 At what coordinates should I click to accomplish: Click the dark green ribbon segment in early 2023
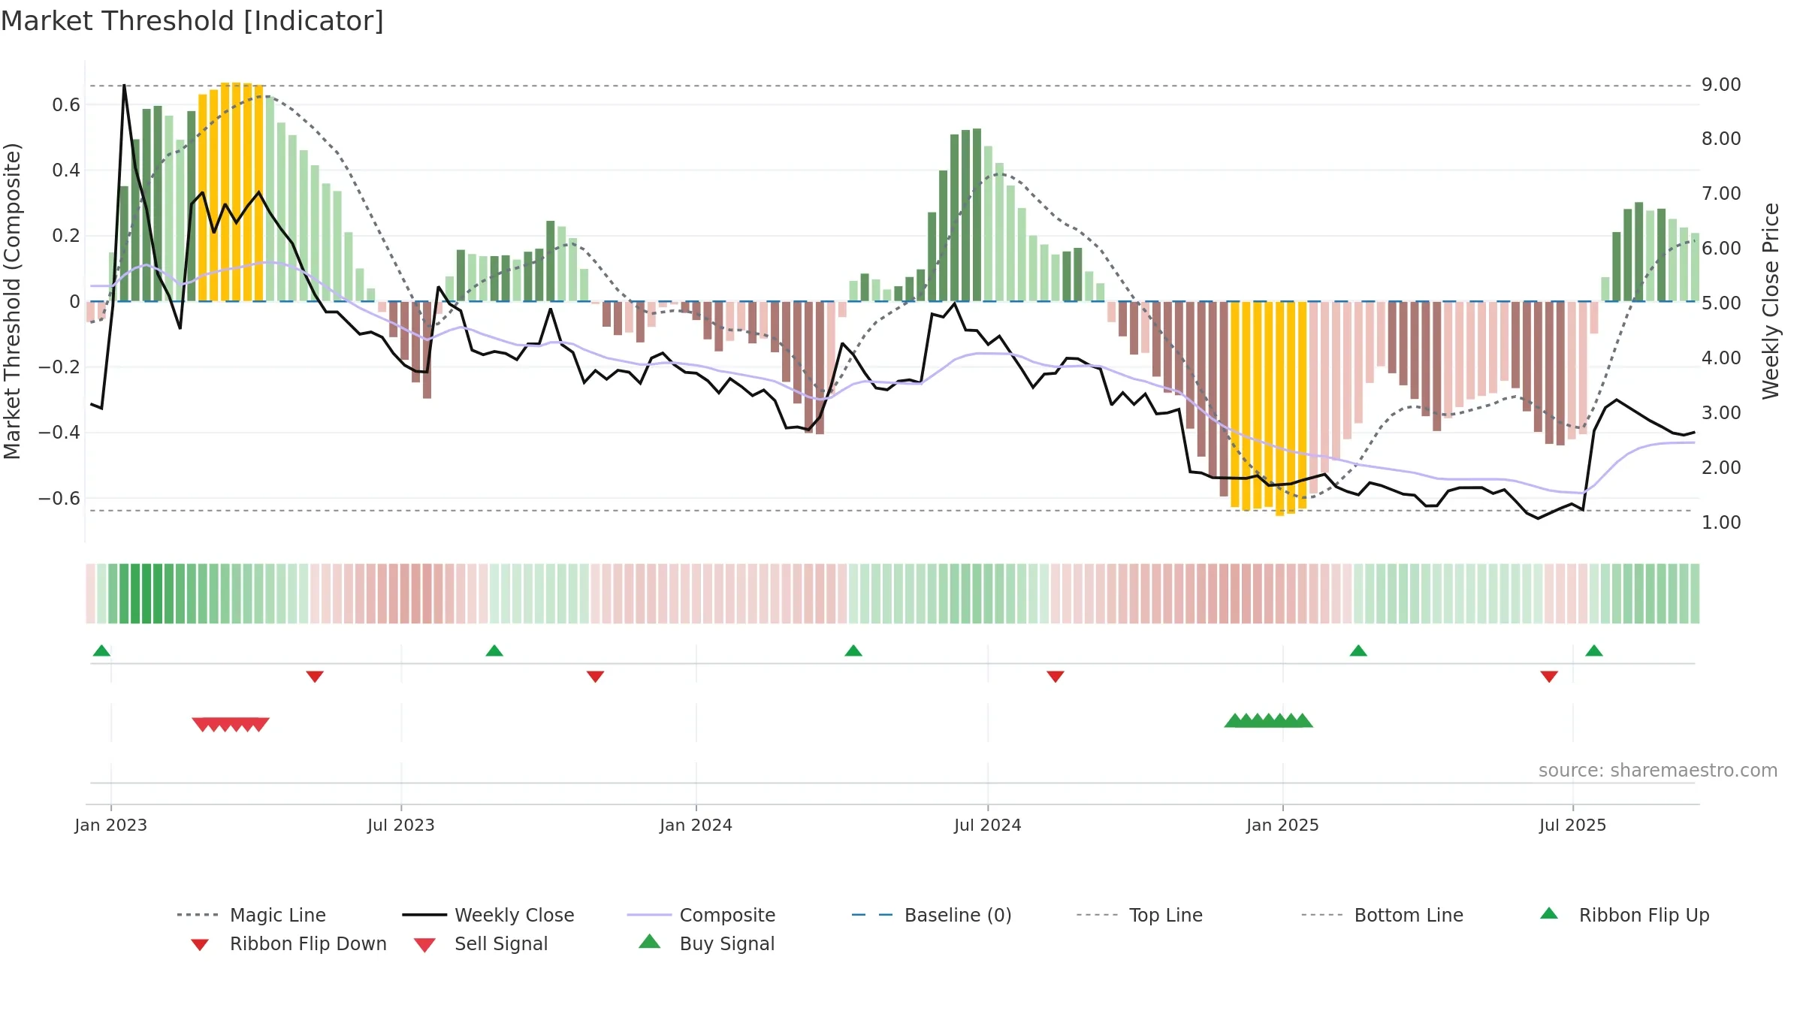[146, 593]
